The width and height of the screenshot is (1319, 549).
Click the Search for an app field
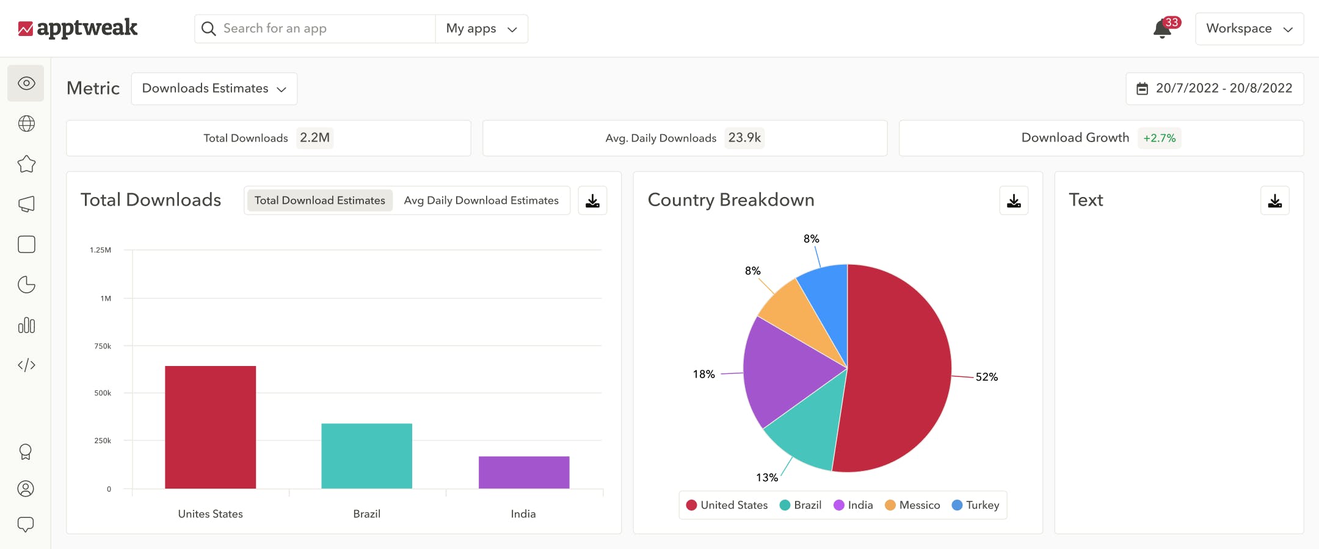tap(314, 28)
